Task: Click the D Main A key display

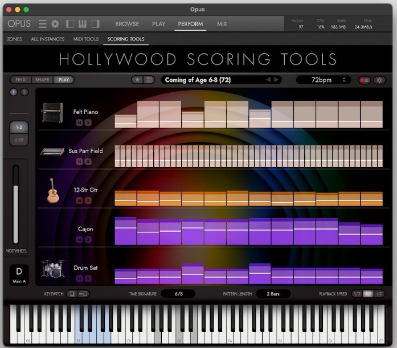Action: (x=19, y=275)
